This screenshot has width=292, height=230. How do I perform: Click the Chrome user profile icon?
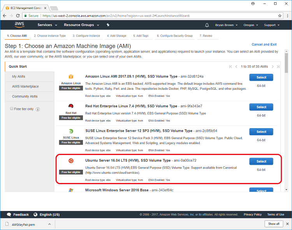[x=253, y=3]
